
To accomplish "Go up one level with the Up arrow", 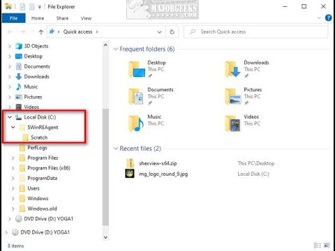I will (41, 32).
